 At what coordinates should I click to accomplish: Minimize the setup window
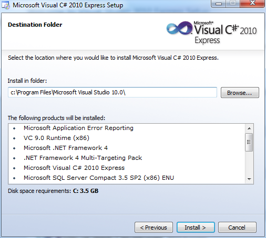point(219,4)
